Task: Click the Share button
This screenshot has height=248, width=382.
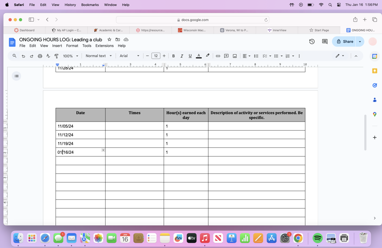Action: [x=345, y=41]
